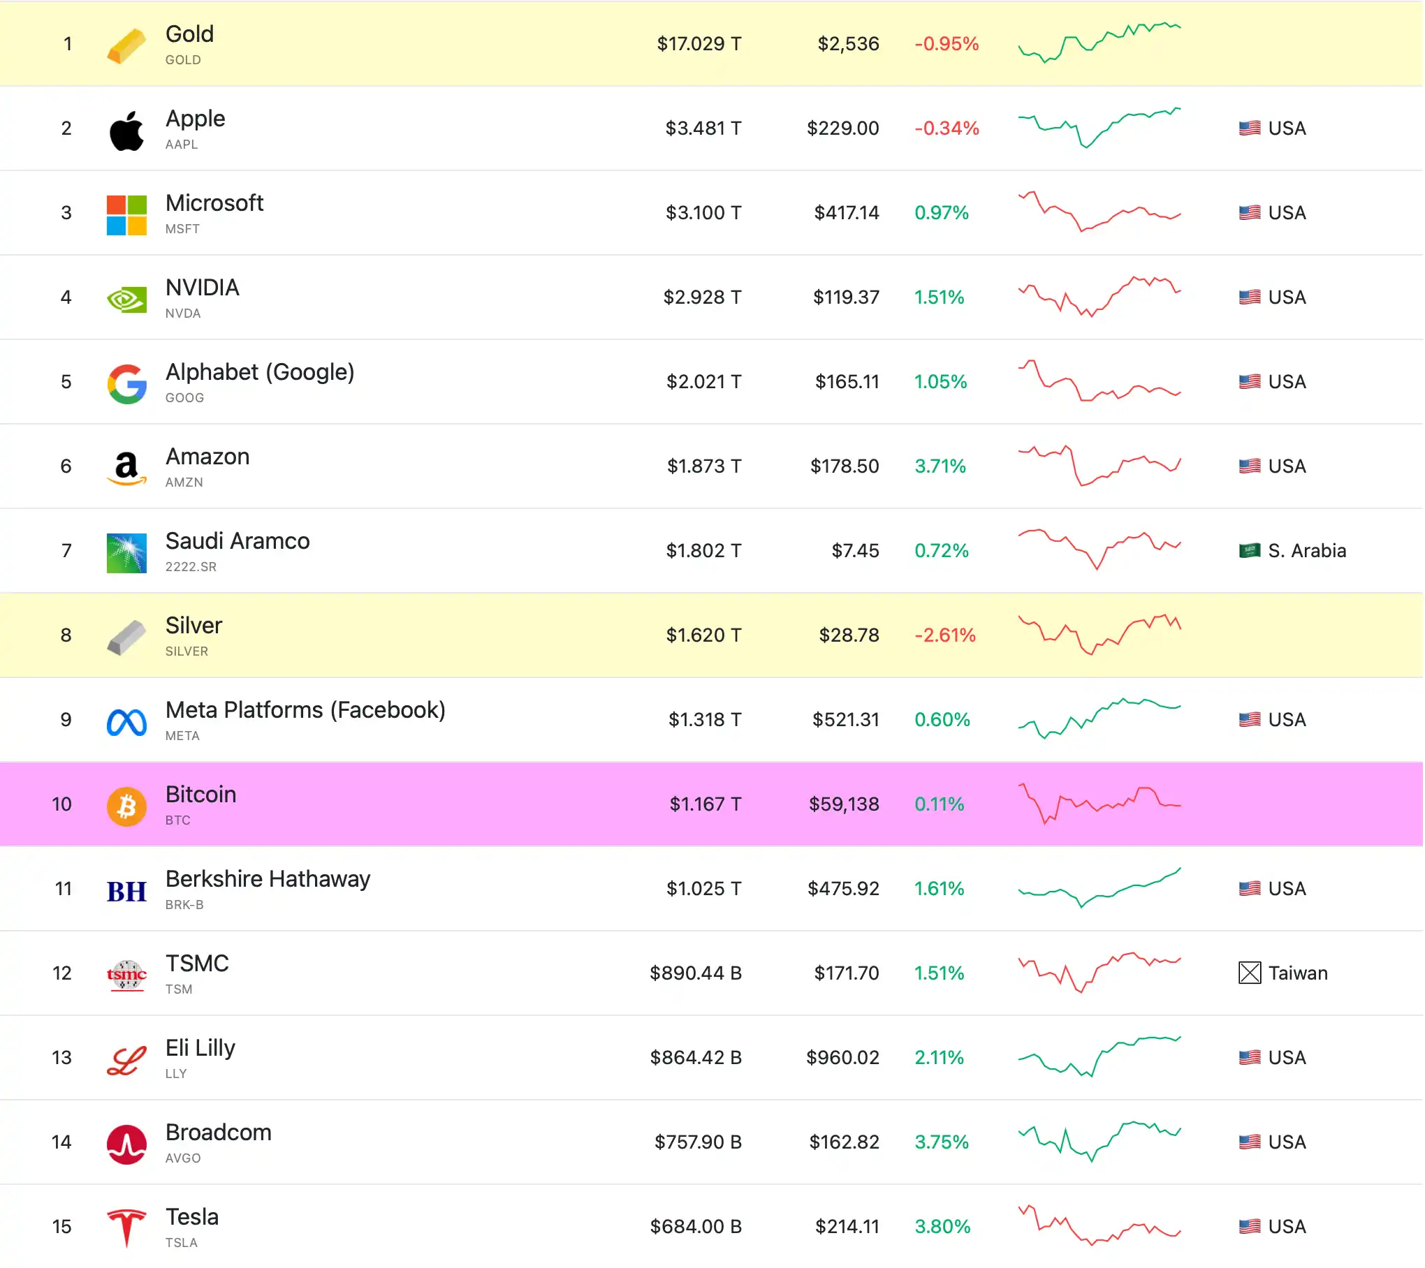
Task: Click the Amazon logo icon
Action: [126, 469]
